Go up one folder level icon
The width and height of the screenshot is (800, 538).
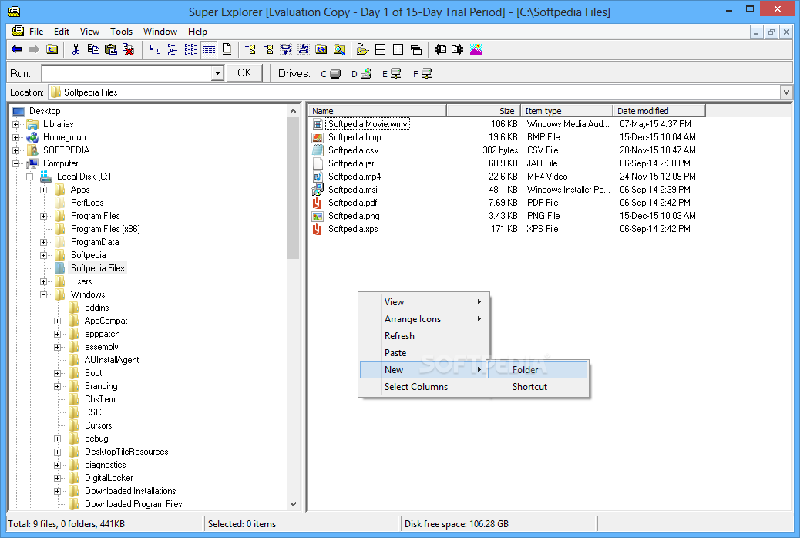pos(52,49)
